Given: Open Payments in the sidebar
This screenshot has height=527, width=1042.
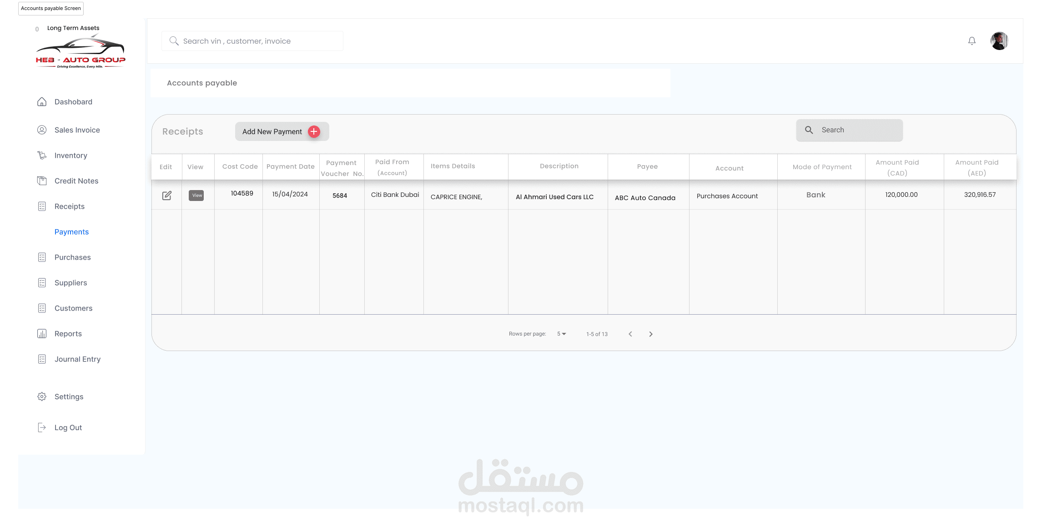Looking at the screenshot, I should point(71,232).
